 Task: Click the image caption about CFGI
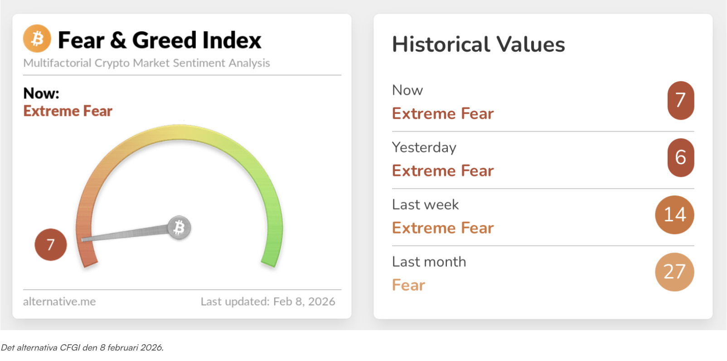click(x=82, y=347)
